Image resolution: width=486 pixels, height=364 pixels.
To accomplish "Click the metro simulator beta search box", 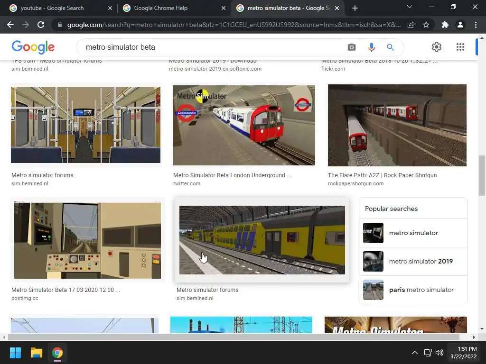I will point(214,47).
